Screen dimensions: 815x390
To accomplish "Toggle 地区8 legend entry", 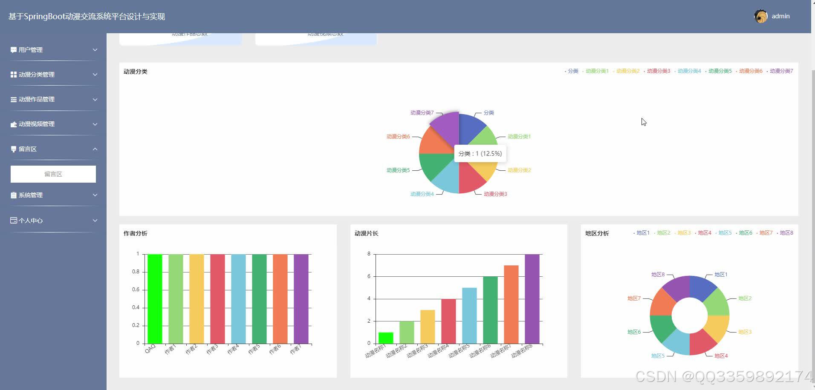I will click(785, 233).
